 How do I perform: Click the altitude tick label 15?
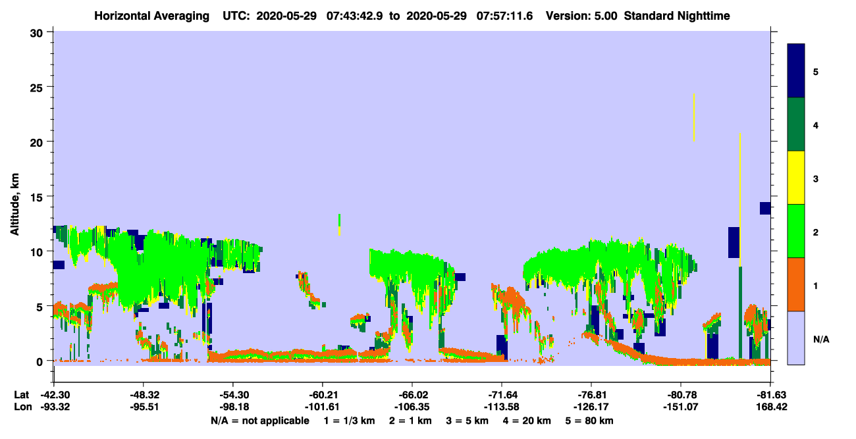38,197
